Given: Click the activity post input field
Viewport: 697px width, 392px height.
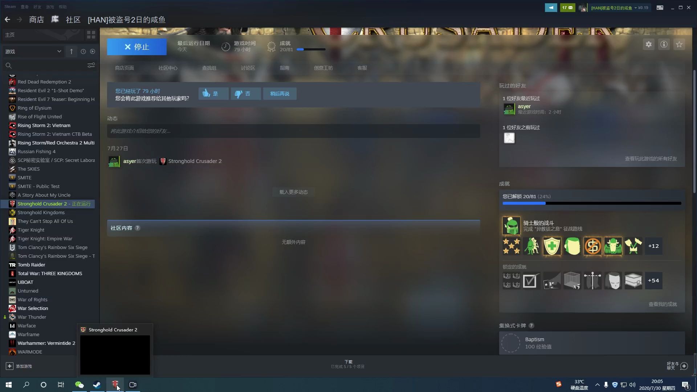Looking at the screenshot, I should pyautogui.click(x=294, y=131).
